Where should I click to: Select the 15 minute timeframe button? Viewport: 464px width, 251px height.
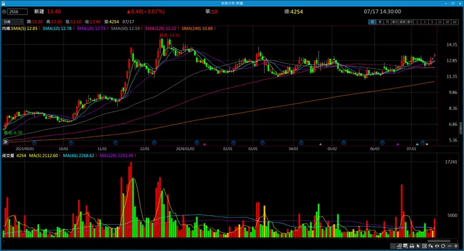coord(440,22)
